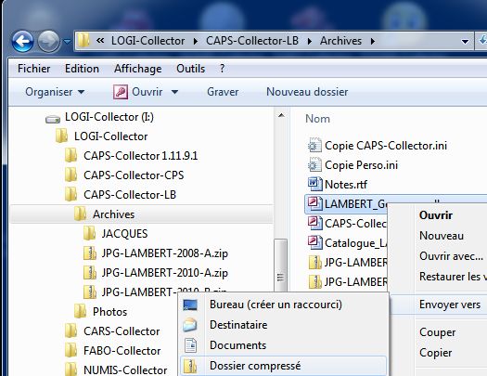487x376 pixels.
Task: Click the Nom column header
Action: click(x=317, y=119)
